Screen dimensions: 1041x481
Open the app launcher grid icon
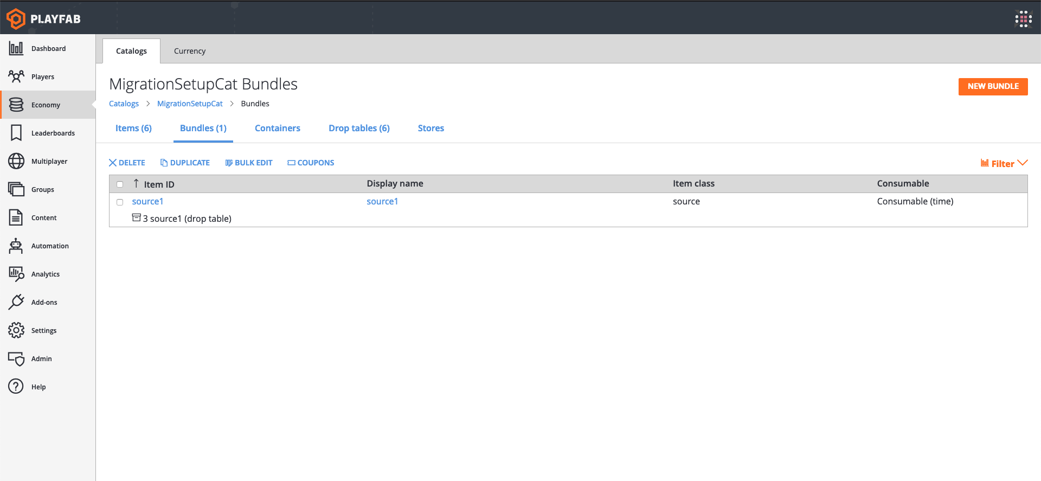coord(1023,19)
